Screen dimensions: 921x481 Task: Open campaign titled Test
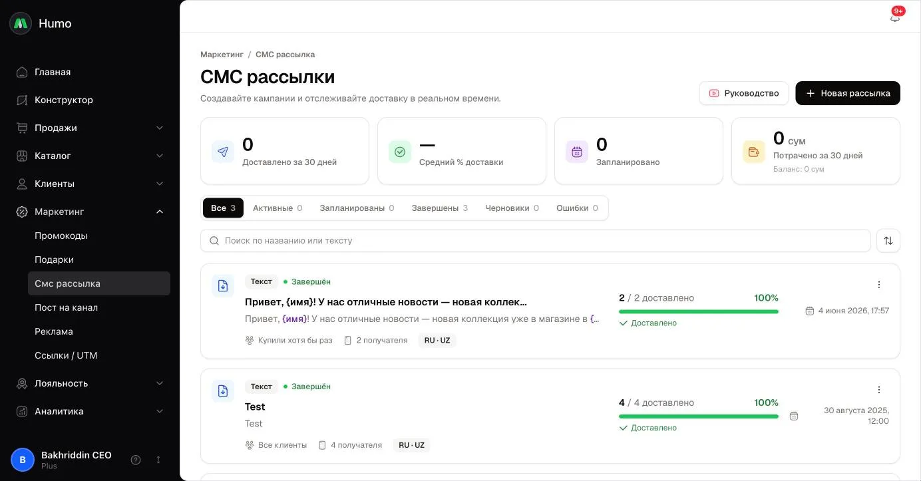(x=255, y=406)
